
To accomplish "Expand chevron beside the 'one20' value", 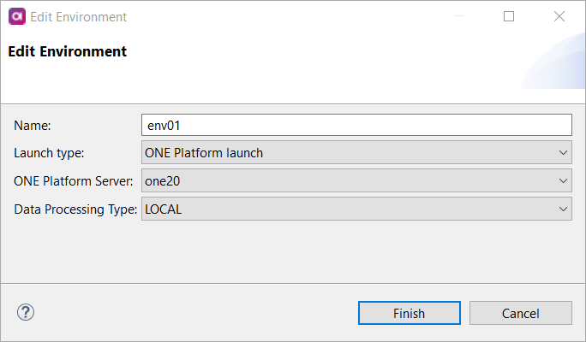I will 563,181.
